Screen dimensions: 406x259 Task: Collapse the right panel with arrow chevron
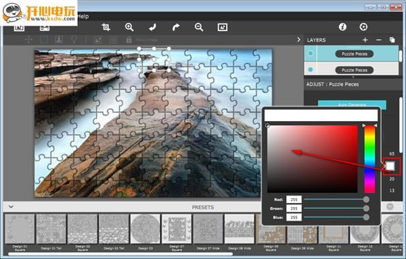[299, 40]
